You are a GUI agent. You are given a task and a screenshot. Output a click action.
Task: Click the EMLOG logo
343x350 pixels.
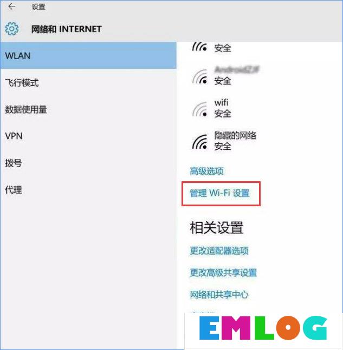[263, 328]
